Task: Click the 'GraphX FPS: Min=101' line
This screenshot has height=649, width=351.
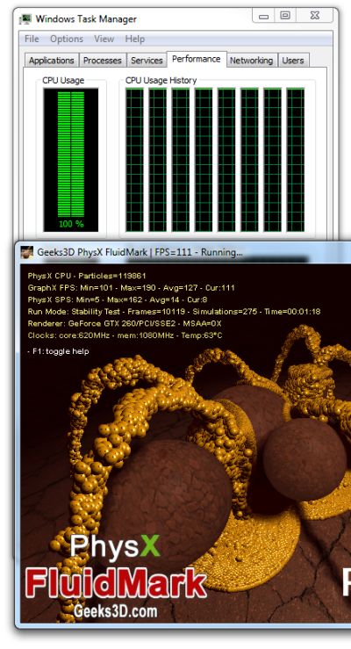Action: (x=131, y=288)
